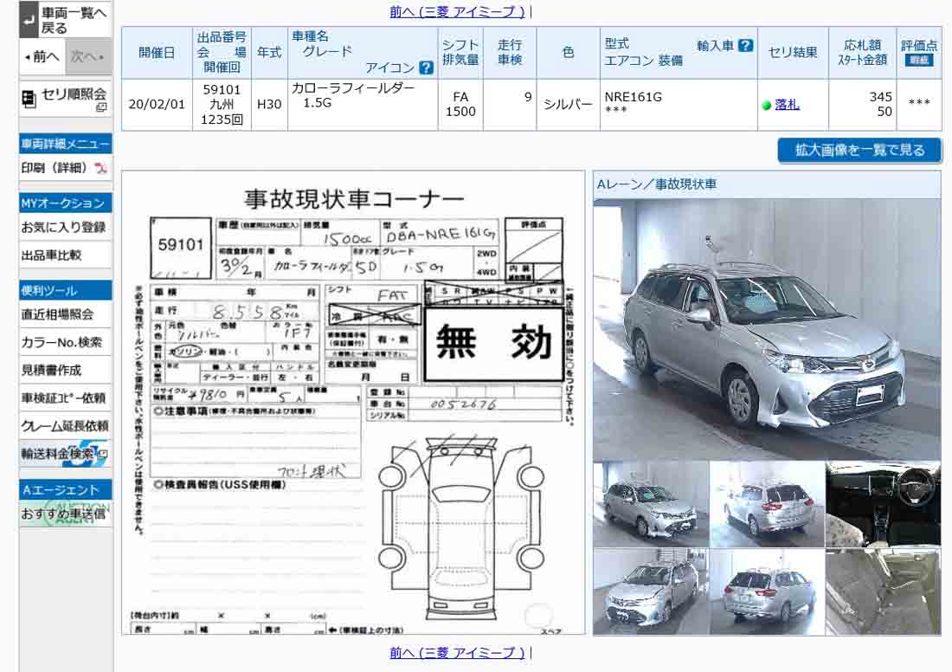Click the greyed-out 次へ button

pos(88,57)
